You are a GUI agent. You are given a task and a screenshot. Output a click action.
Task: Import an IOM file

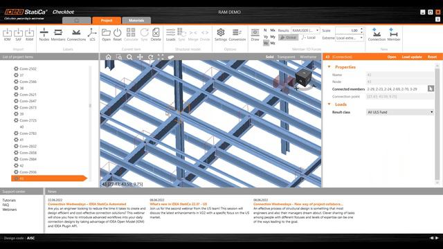click(8, 35)
